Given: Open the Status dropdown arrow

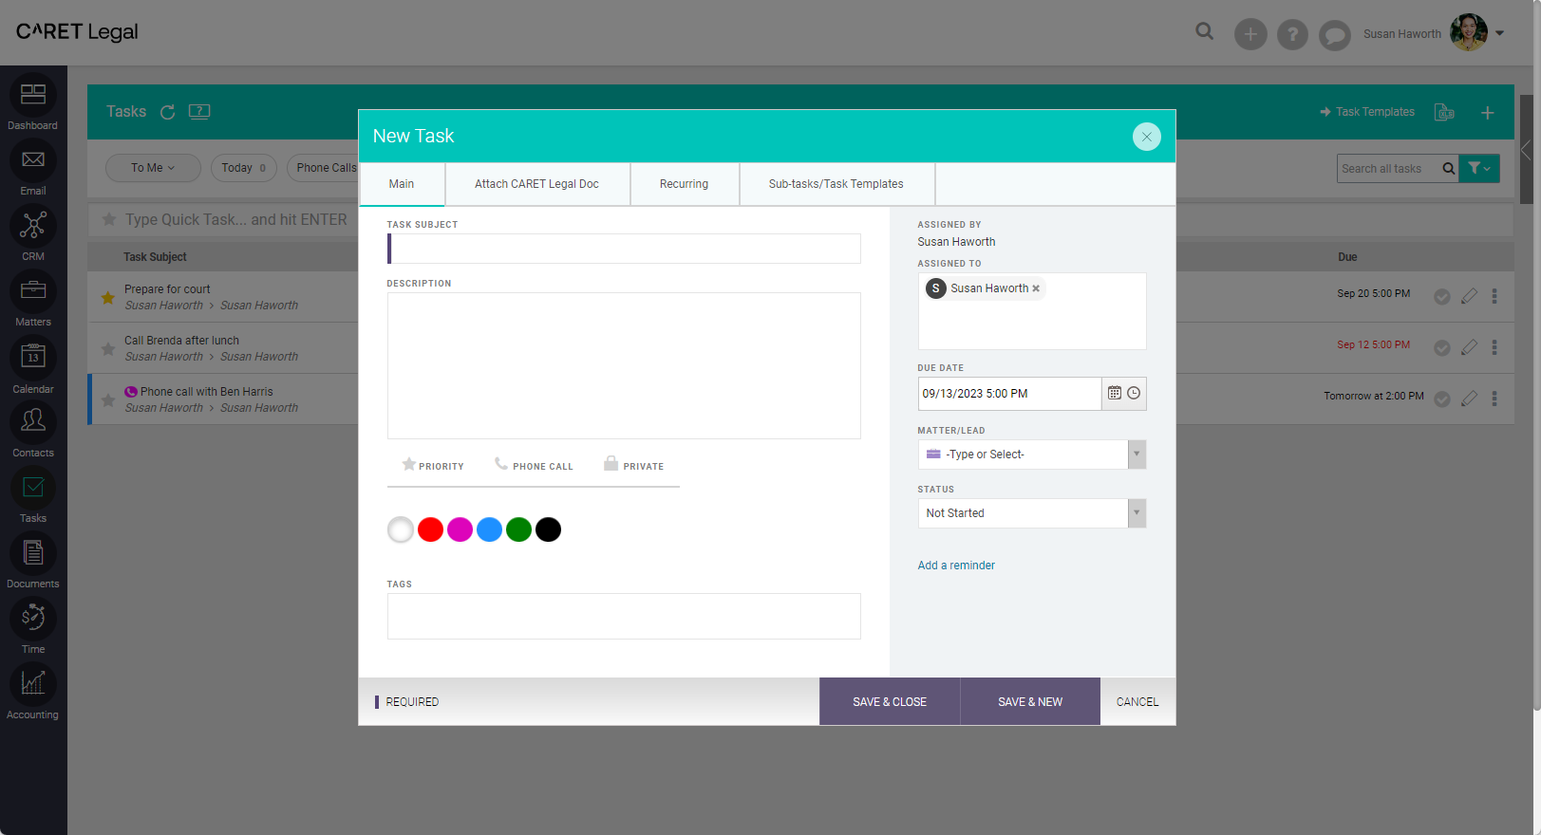Looking at the screenshot, I should coord(1137,513).
